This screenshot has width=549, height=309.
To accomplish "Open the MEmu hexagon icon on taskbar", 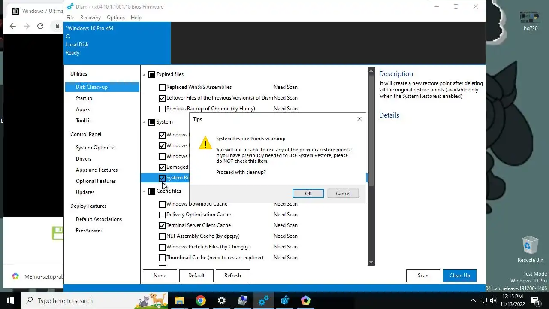I will 305,300.
